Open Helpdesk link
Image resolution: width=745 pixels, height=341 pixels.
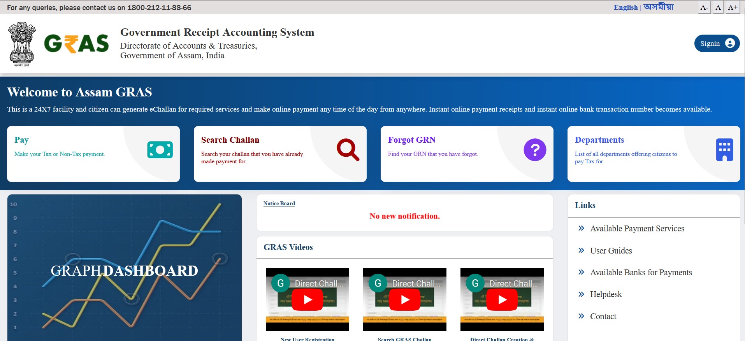(606, 294)
